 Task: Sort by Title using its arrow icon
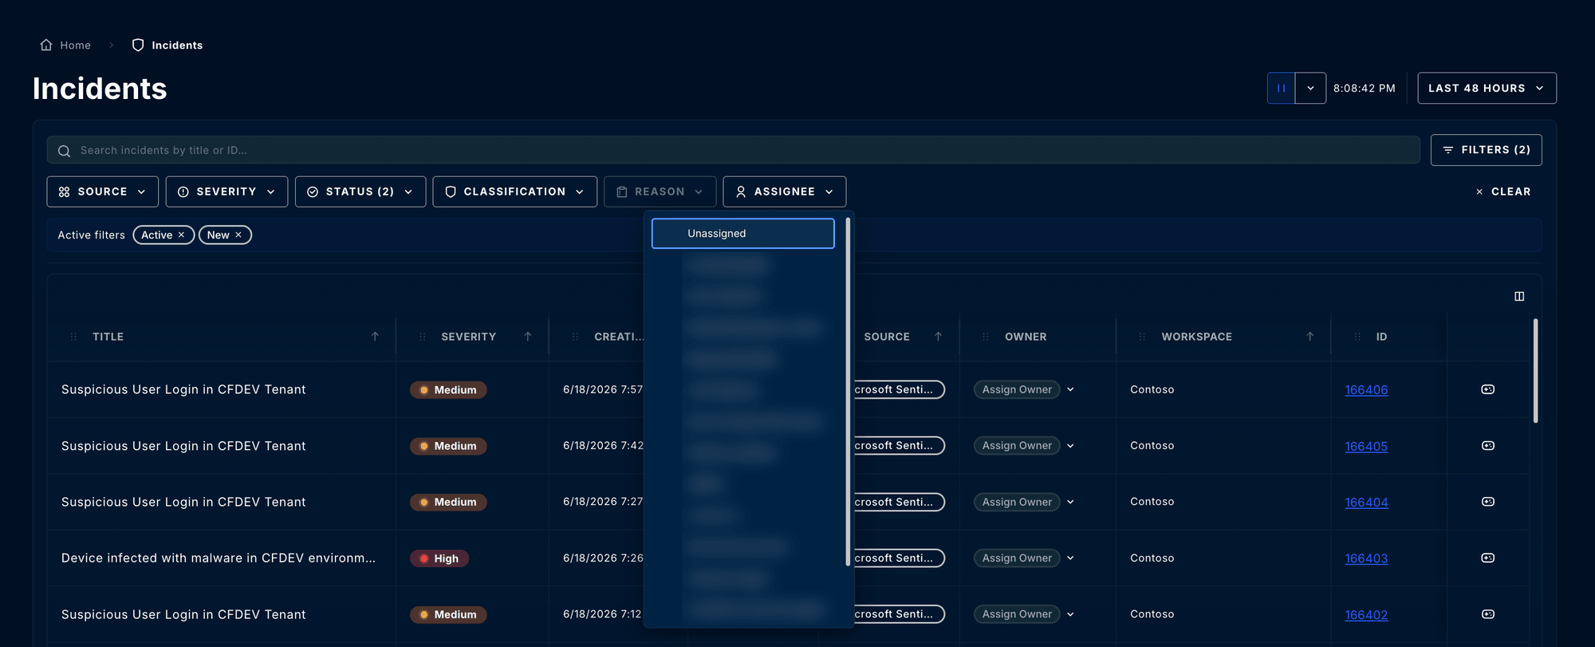pos(375,337)
